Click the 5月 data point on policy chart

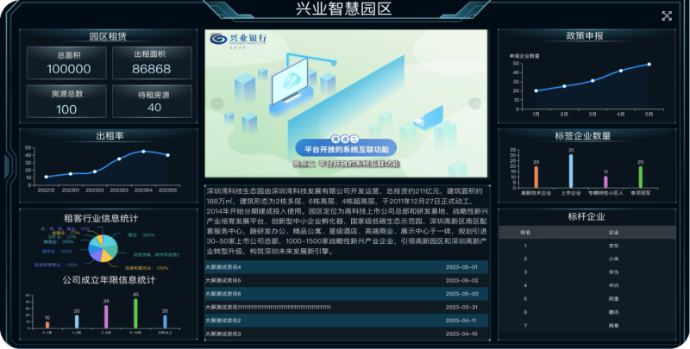649,65
